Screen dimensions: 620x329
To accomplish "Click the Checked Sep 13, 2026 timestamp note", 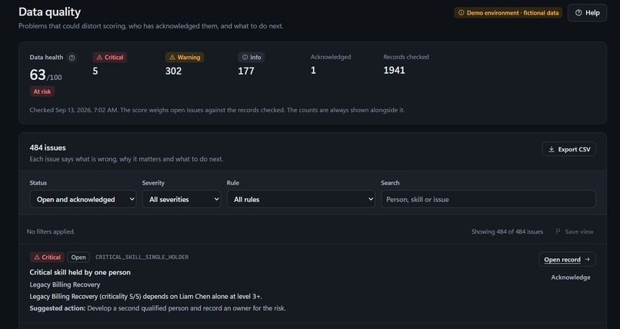I will (x=217, y=110).
